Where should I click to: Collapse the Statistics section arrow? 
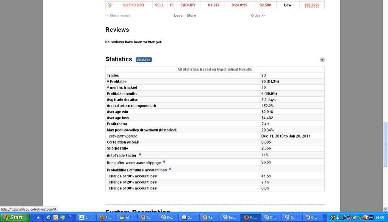[322, 60]
